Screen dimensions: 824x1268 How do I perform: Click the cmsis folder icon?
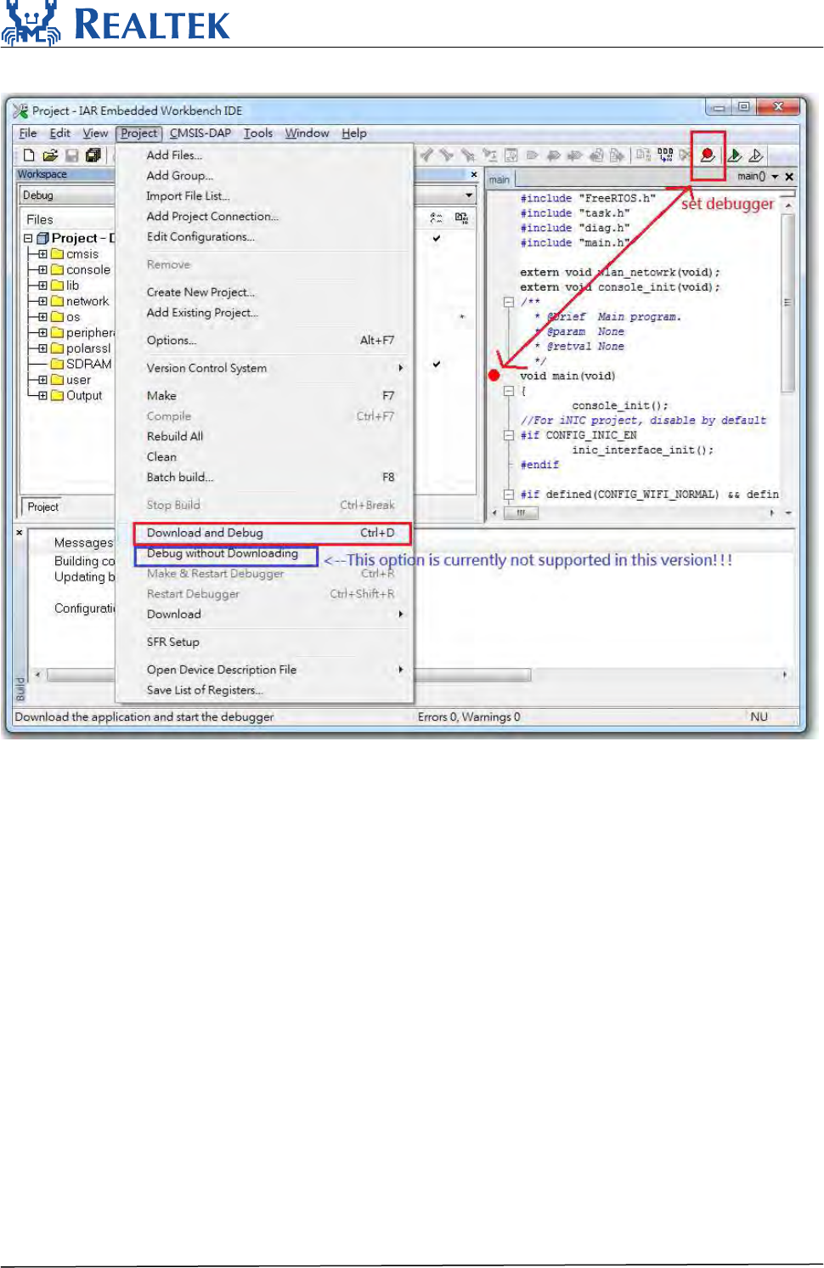pyautogui.click(x=58, y=254)
